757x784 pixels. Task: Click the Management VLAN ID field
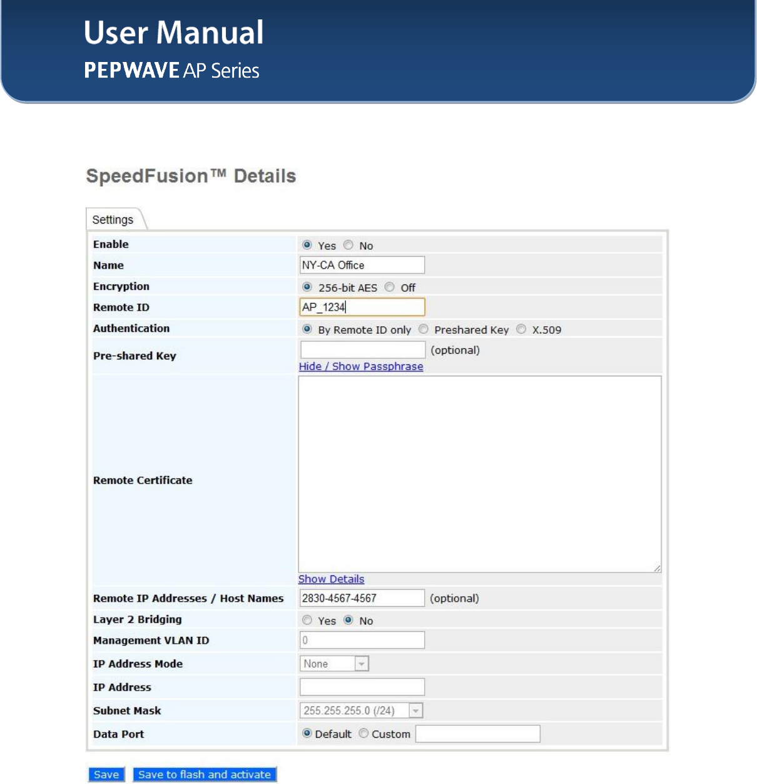pos(362,640)
